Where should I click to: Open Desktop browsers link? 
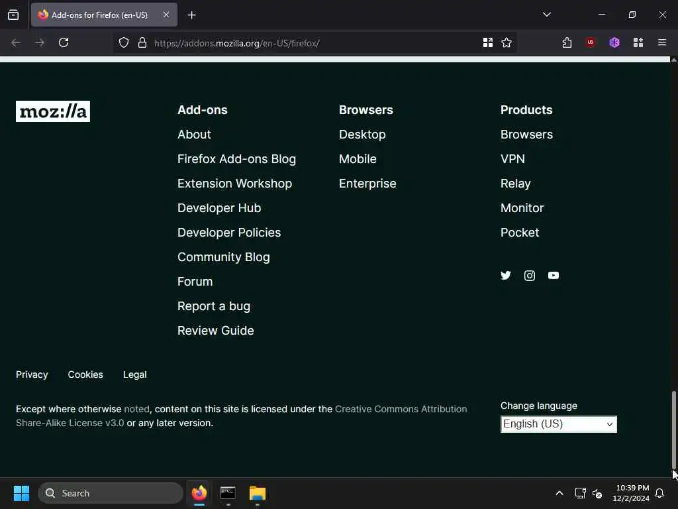tap(362, 135)
